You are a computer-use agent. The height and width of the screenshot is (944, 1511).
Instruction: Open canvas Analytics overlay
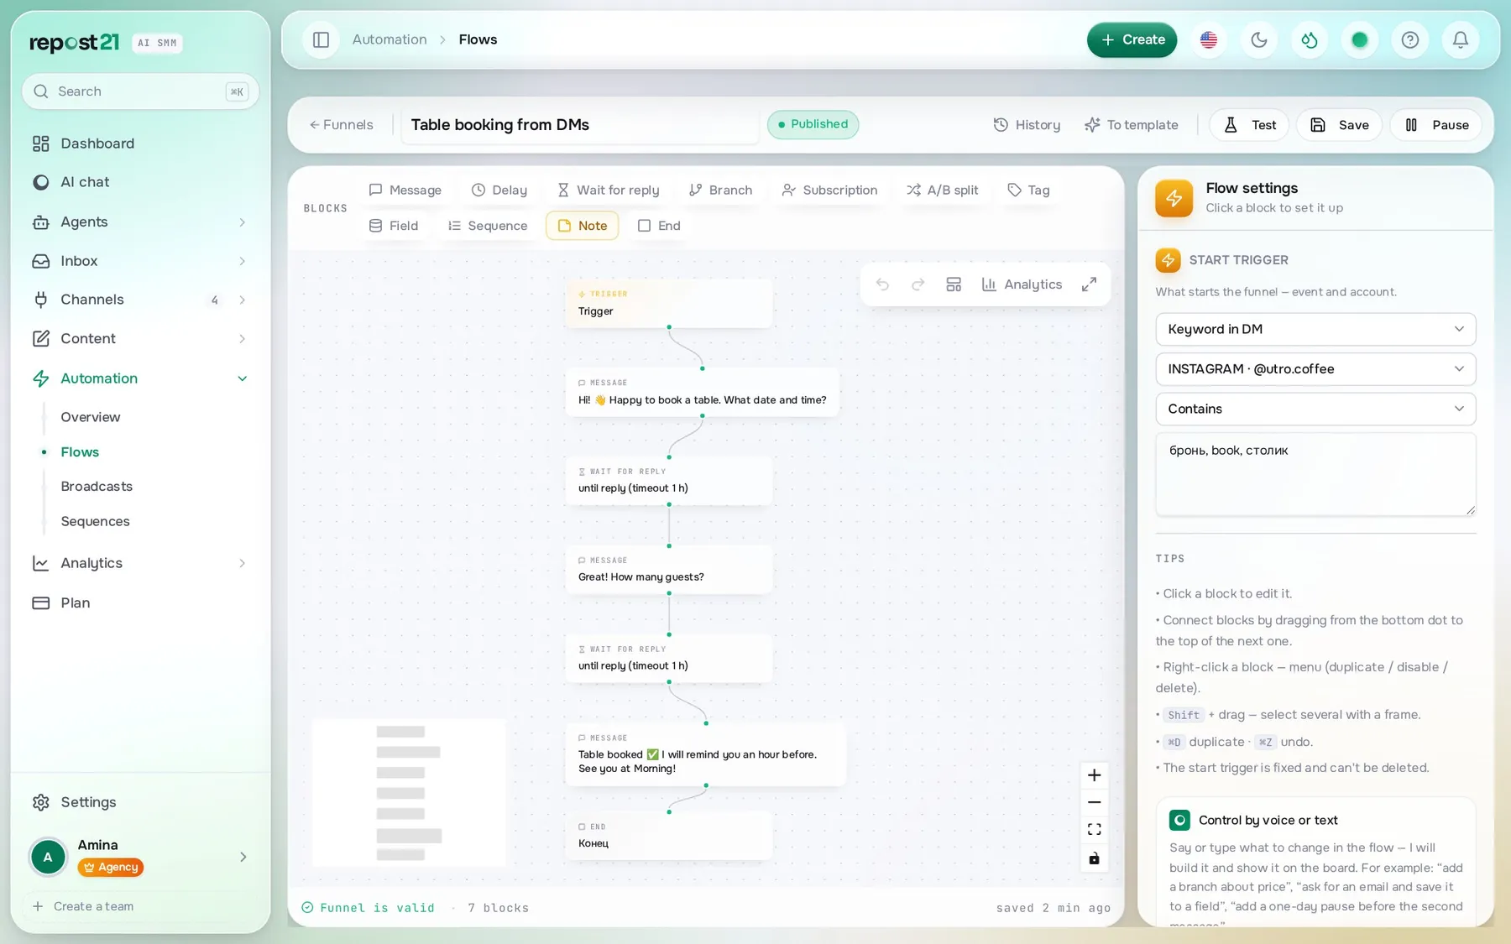point(1022,284)
